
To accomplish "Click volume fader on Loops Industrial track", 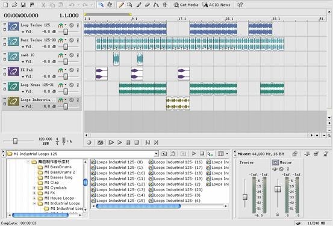I will pyautogui.click(x=66, y=106).
